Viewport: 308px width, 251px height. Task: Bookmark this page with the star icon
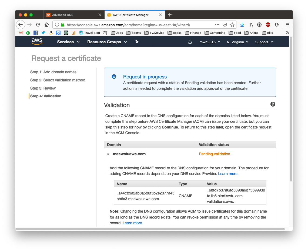232,25
